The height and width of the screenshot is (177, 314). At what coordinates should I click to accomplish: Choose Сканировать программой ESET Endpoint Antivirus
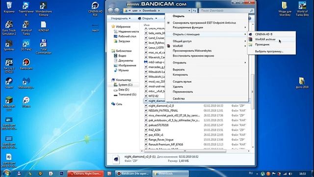click(207, 23)
